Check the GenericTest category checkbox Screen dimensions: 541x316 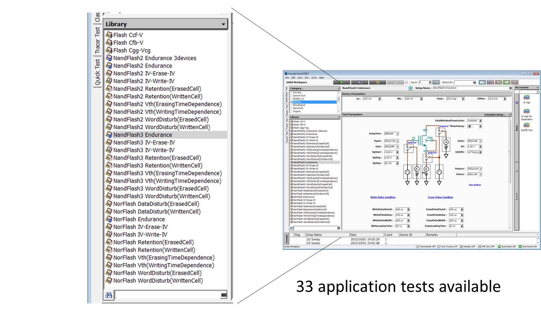pyautogui.click(x=291, y=96)
